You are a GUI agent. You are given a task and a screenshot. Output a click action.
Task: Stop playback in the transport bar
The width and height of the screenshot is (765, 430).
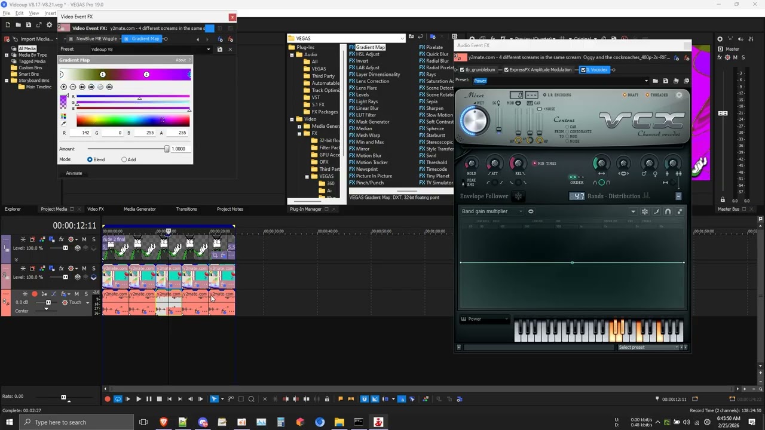tap(159, 399)
